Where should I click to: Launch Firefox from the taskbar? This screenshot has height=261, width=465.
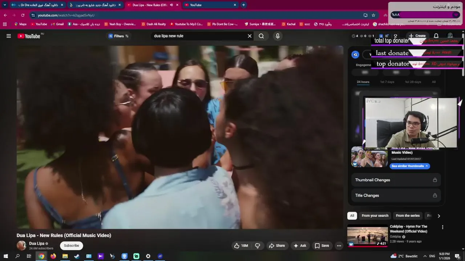[x=53, y=256]
